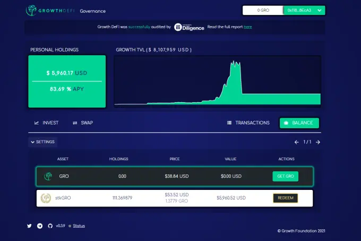Click the $0.00 USD GRO value
Screen dimensions: 361x241
(231, 176)
